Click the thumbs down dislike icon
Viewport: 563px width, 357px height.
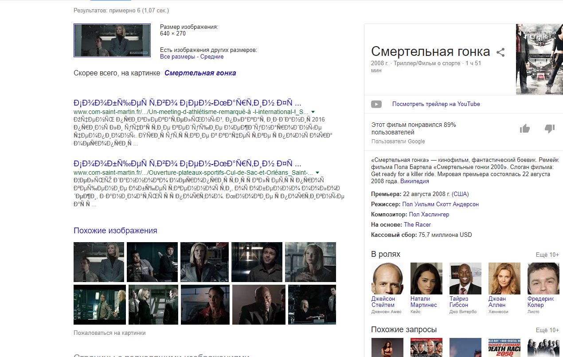tap(550, 129)
